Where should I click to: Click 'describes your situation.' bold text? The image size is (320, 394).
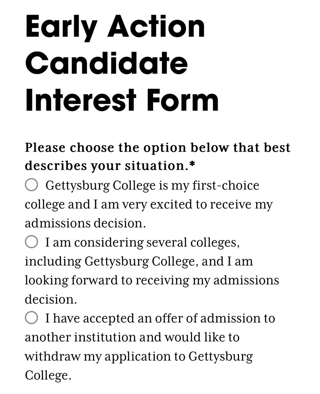pos(107,166)
